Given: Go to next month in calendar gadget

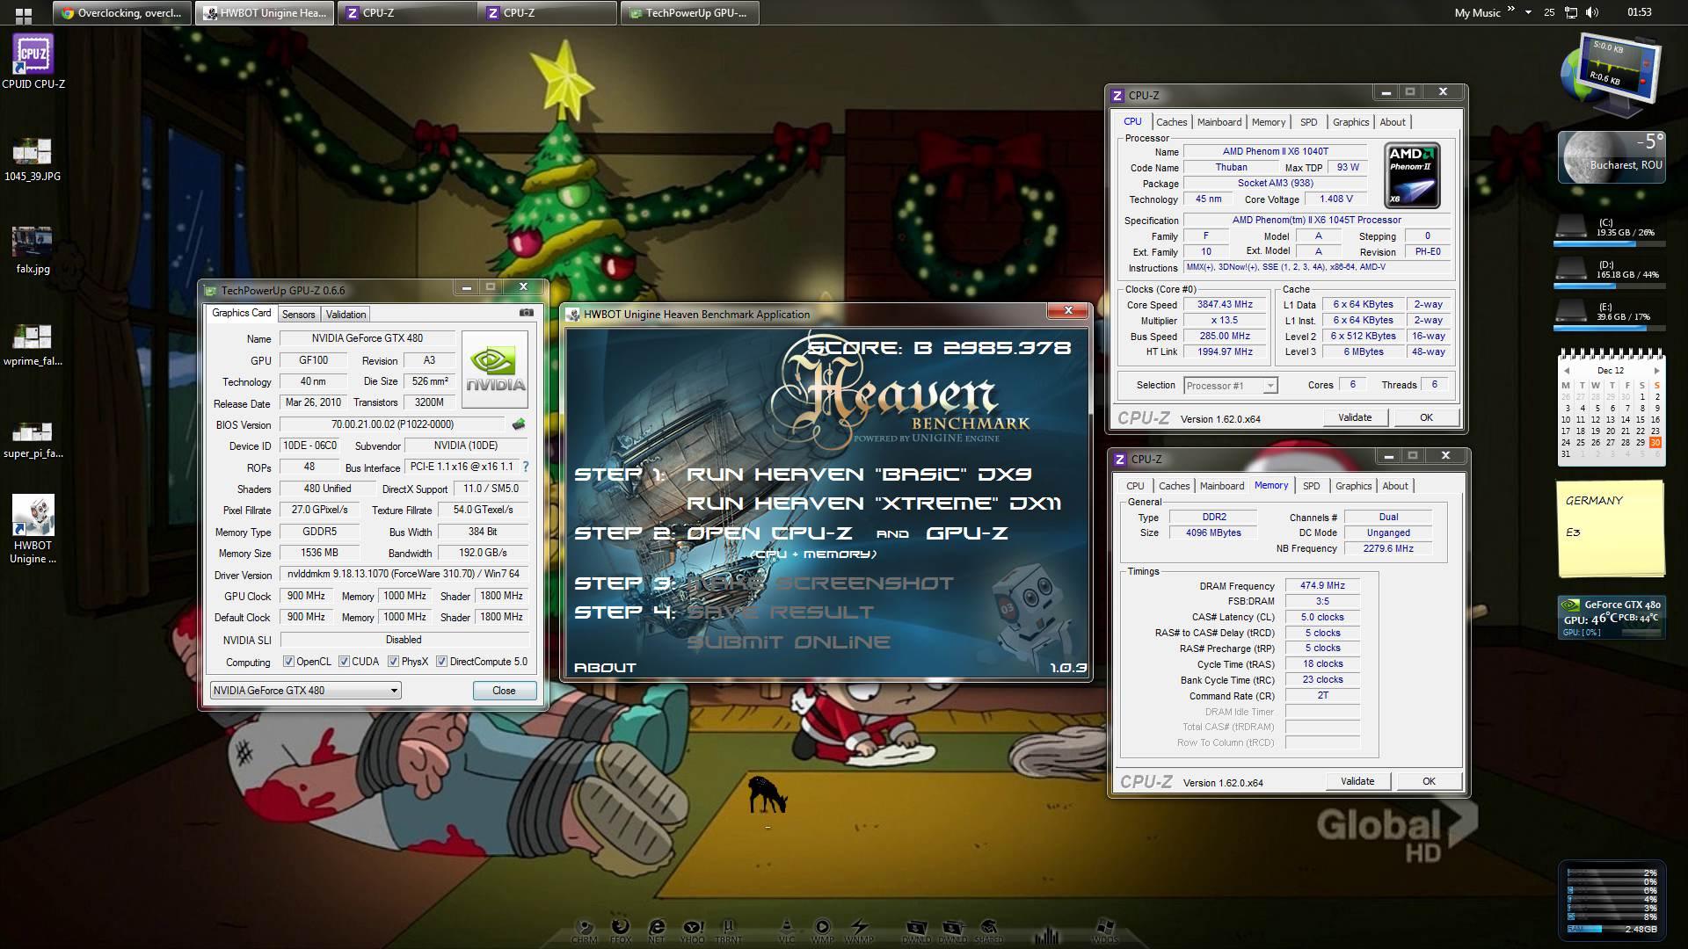Looking at the screenshot, I should (1656, 371).
